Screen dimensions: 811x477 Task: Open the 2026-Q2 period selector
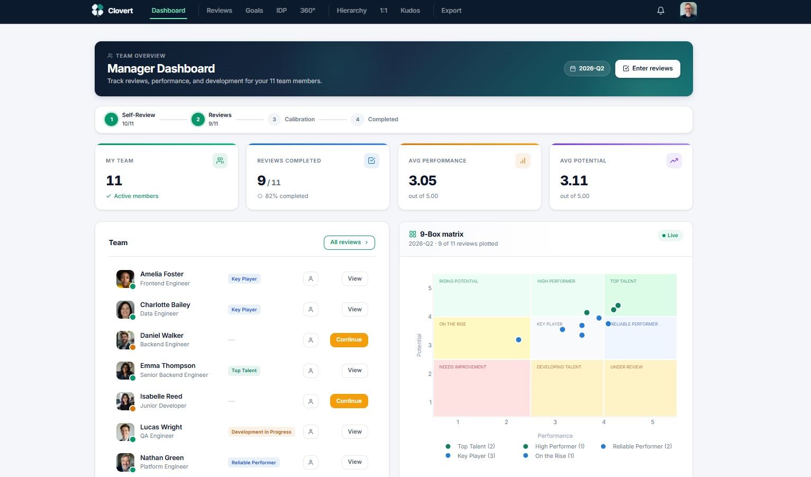click(x=587, y=68)
